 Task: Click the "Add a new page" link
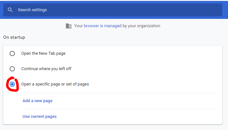click(37, 101)
